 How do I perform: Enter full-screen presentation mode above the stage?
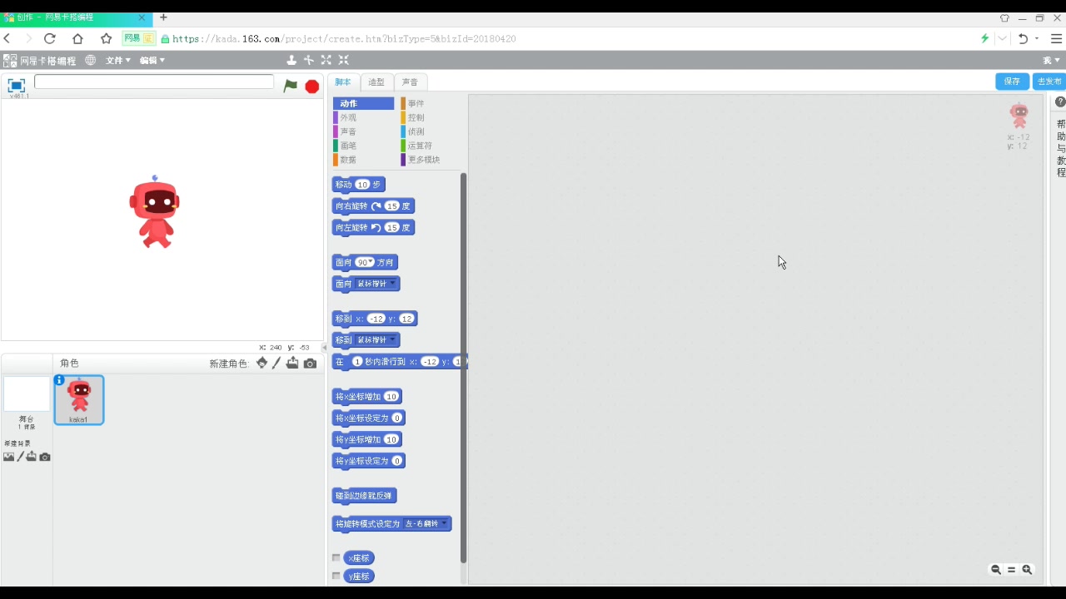click(17, 84)
